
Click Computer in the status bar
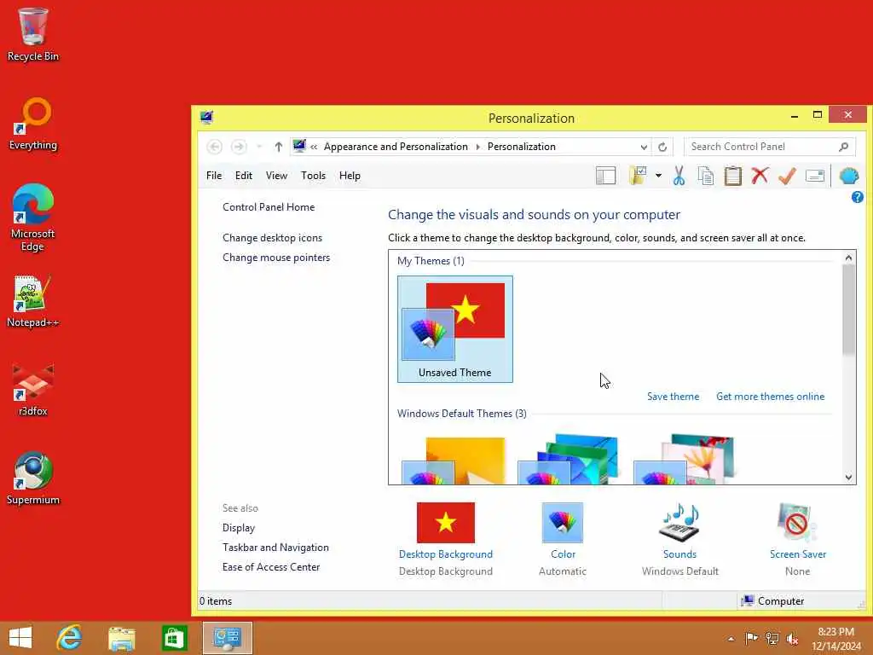click(773, 601)
